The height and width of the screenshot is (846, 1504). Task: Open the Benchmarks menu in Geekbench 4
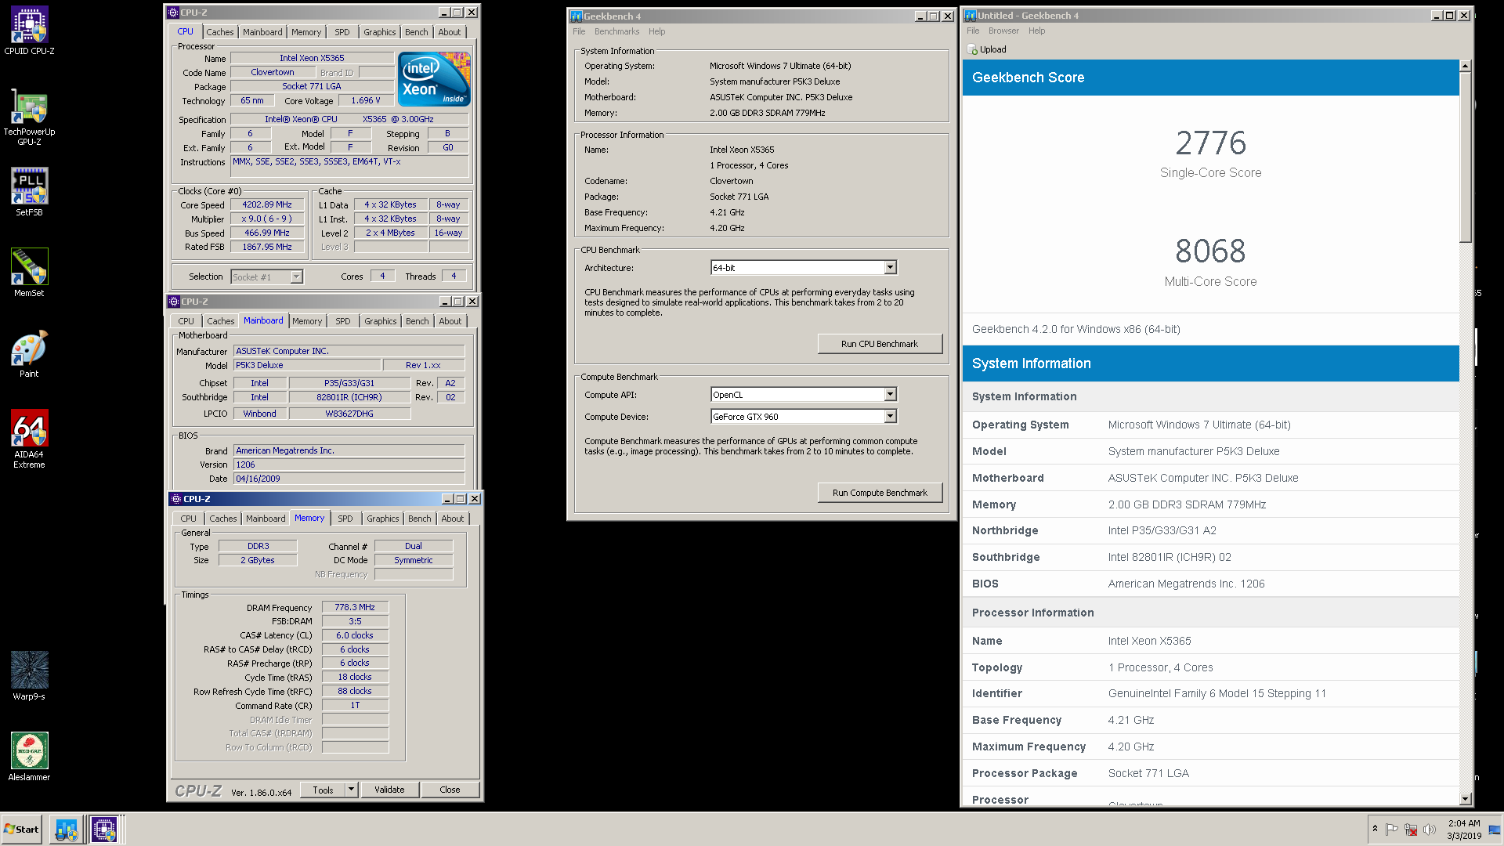616,31
